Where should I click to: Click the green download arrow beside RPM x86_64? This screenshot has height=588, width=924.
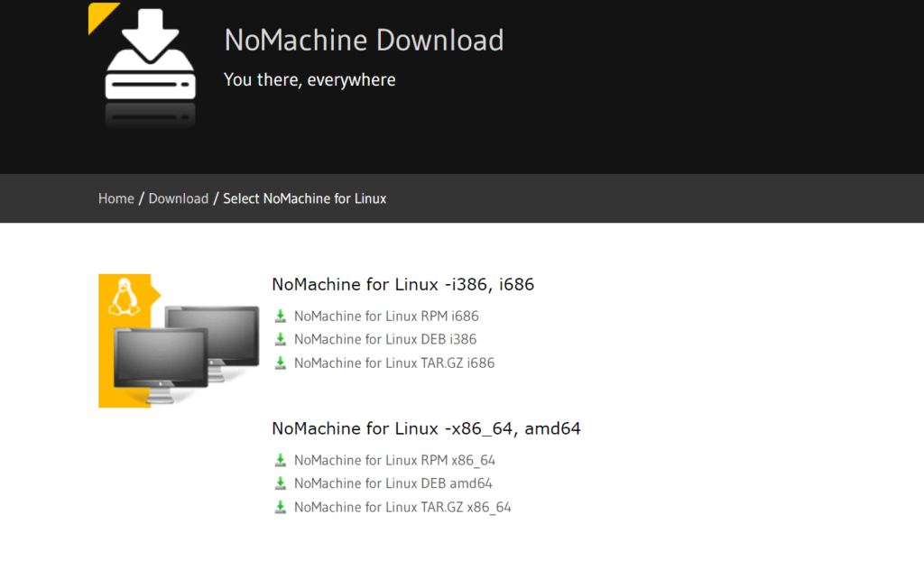pos(281,460)
